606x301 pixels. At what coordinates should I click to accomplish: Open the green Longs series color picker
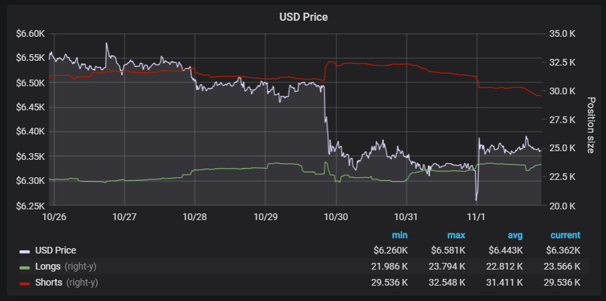25,268
